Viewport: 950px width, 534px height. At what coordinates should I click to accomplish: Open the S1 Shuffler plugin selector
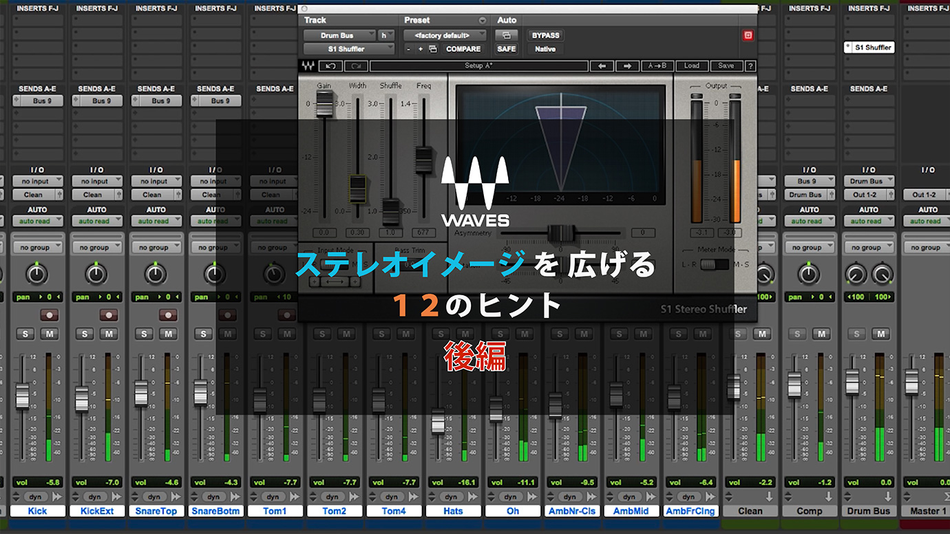click(x=349, y=49)
